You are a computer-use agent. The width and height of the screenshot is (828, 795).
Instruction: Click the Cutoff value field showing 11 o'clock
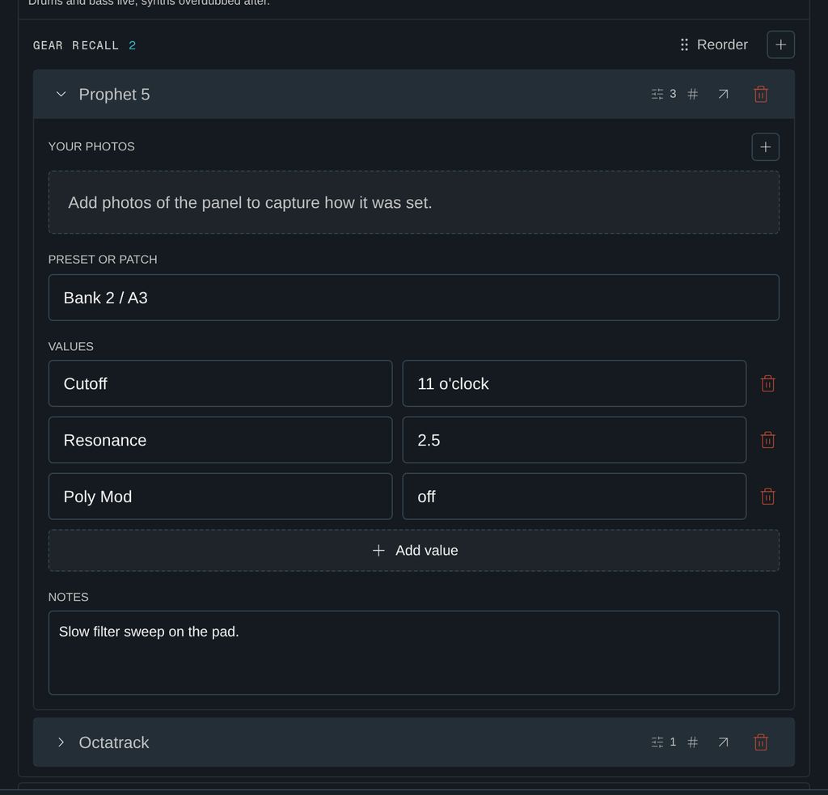click(574, 383)
